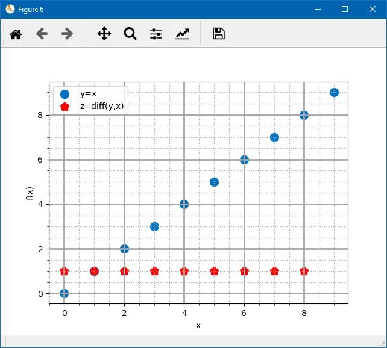Go forward to next view arrow

[67, 34]
